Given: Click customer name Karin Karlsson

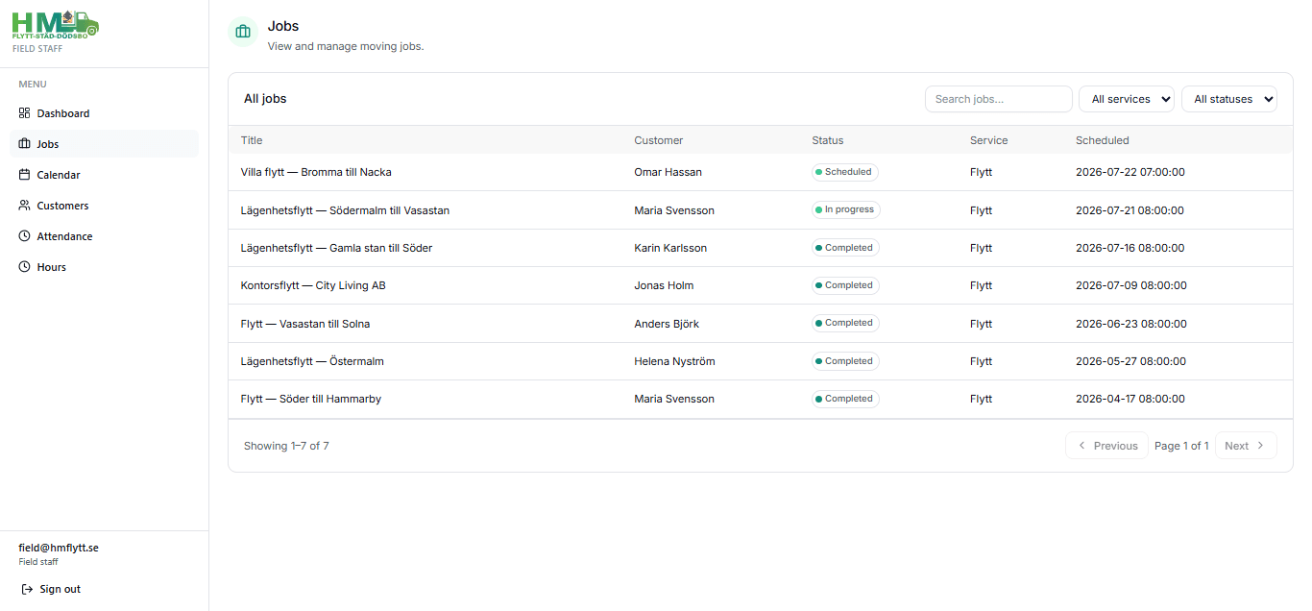Looking at the screenshot, I should [670, 248].
